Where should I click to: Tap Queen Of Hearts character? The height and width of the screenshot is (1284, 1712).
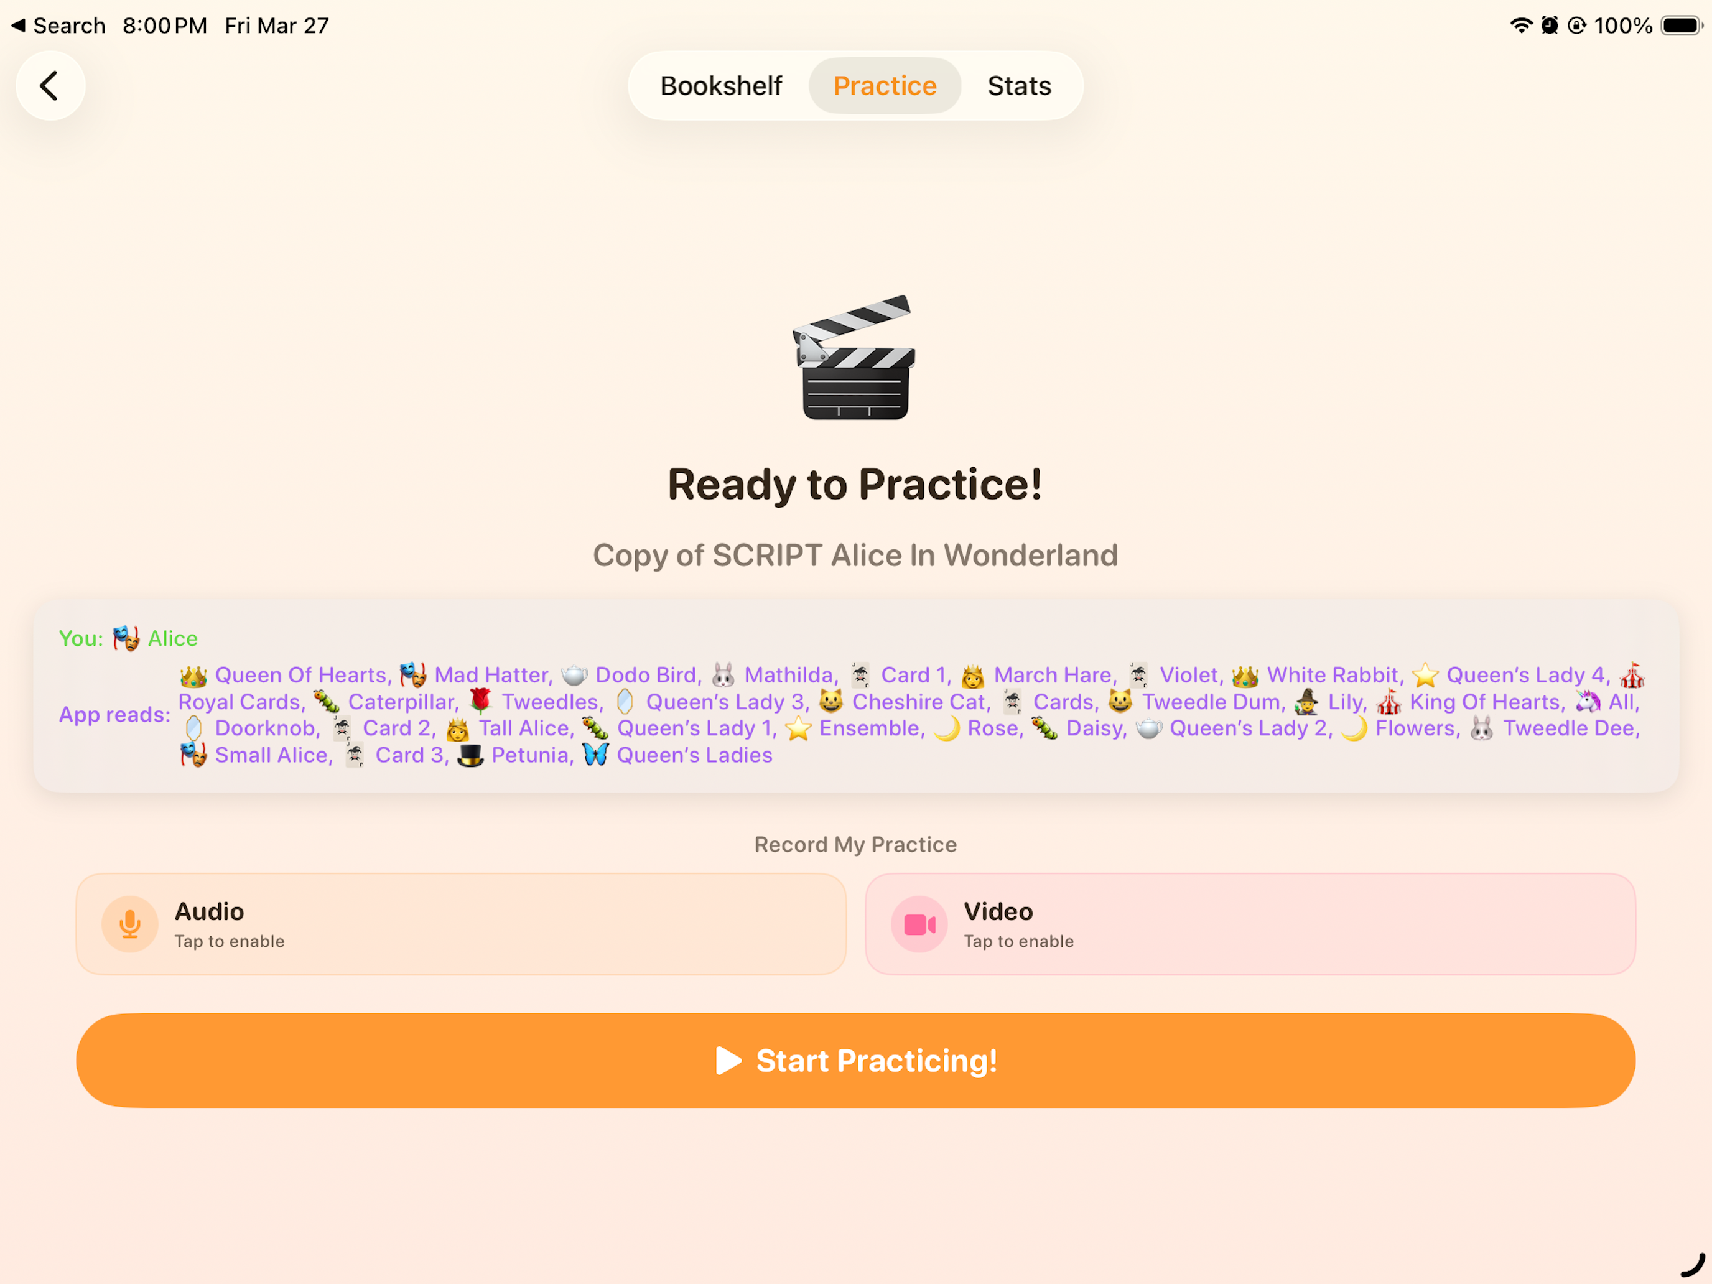[x=302, y=675]
